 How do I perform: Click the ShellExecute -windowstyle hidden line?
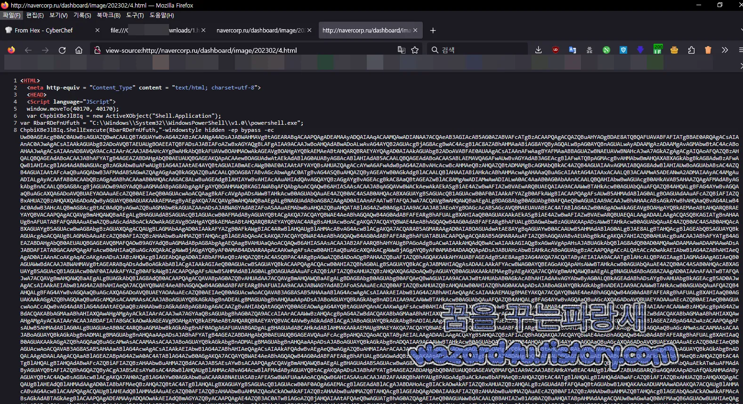147,130
